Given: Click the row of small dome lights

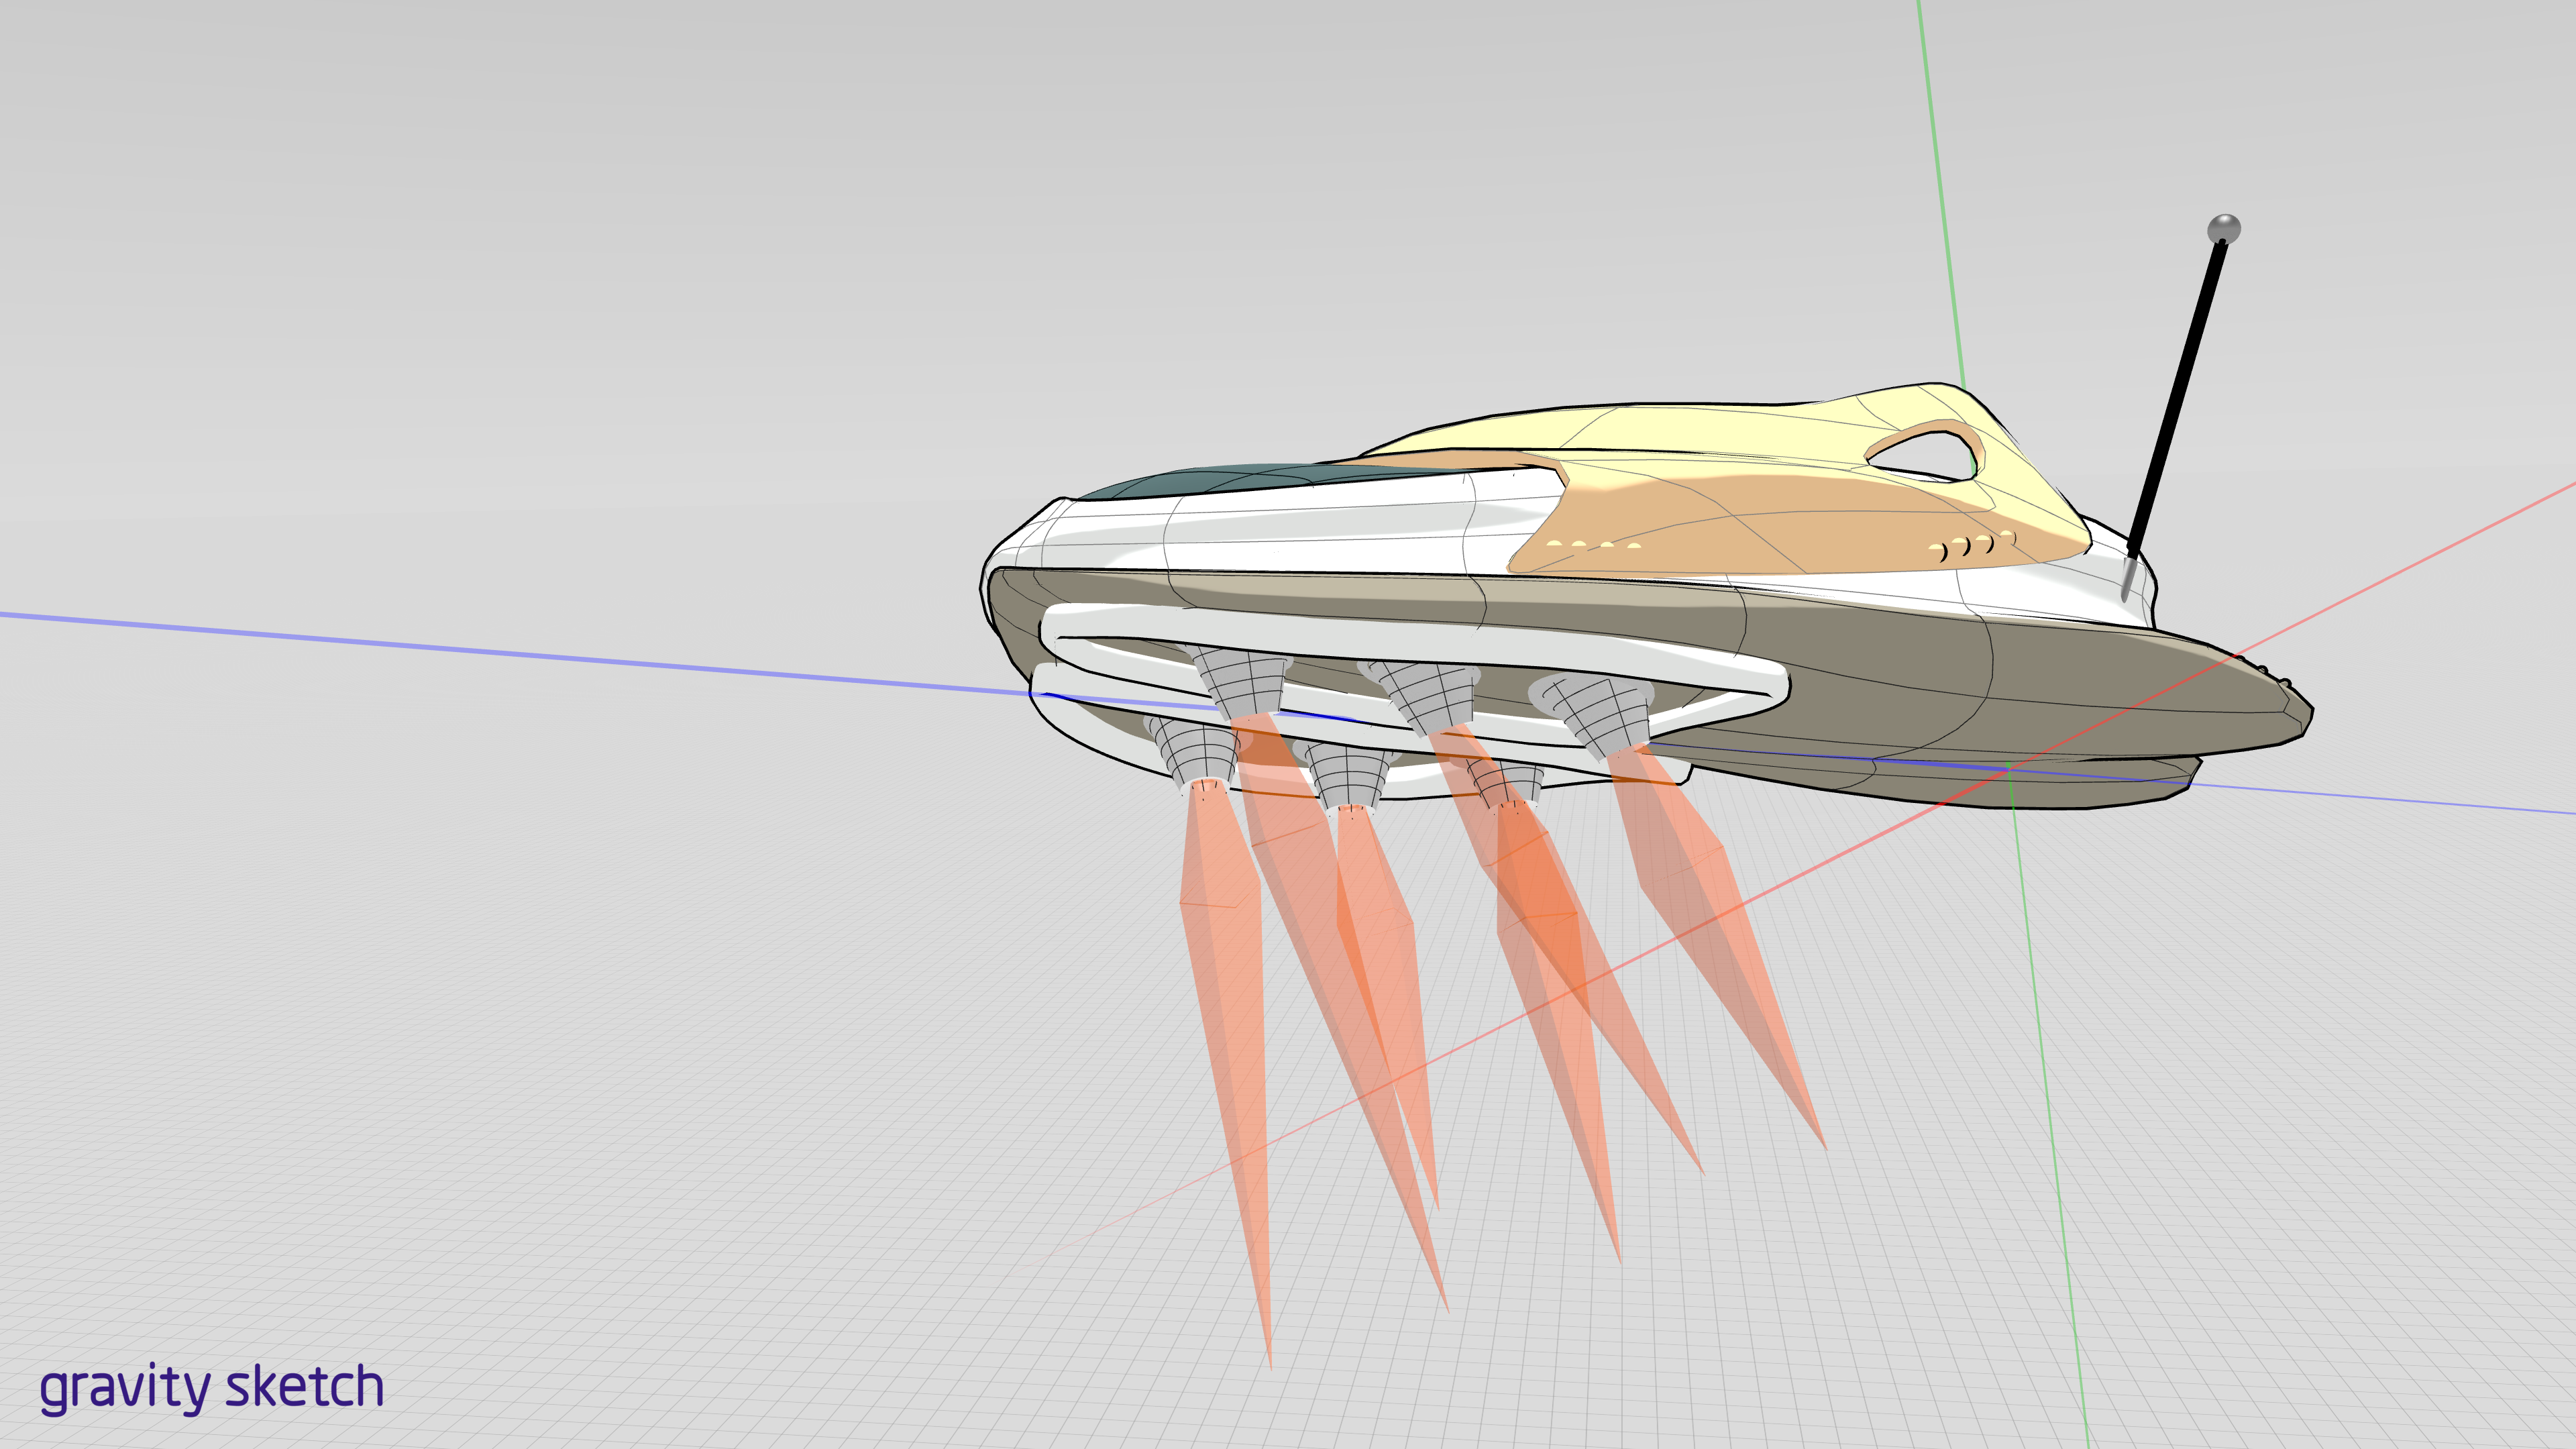Looking at the screenshot, I should (1593, 545).
